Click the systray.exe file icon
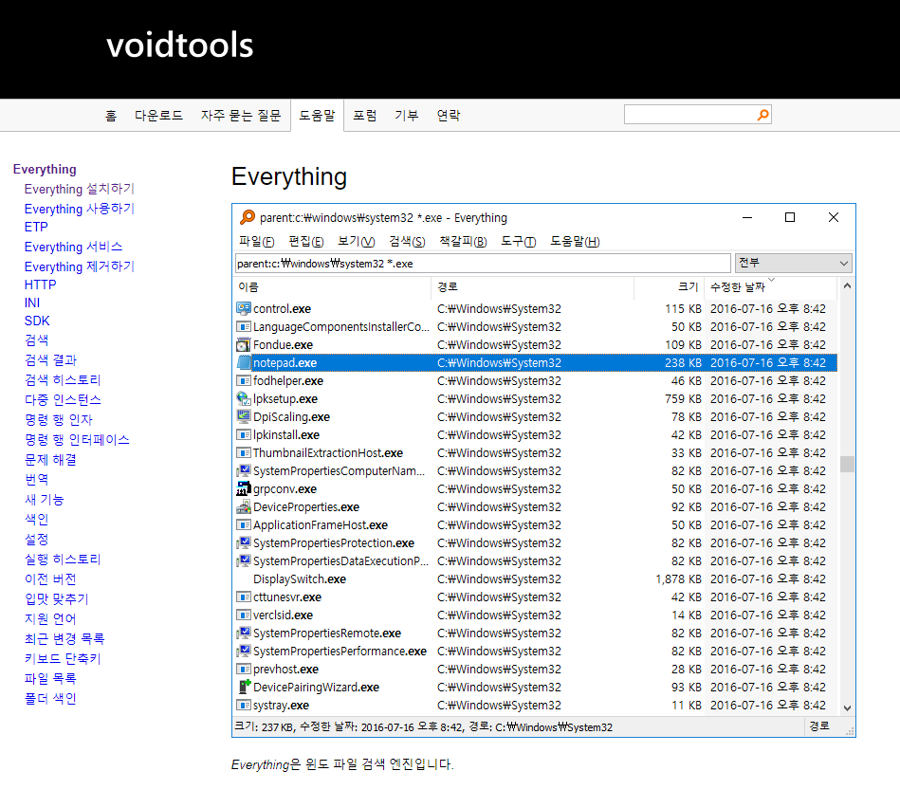Image resolution: width=900 pixels, height=808 pixels. coord(244,706)
